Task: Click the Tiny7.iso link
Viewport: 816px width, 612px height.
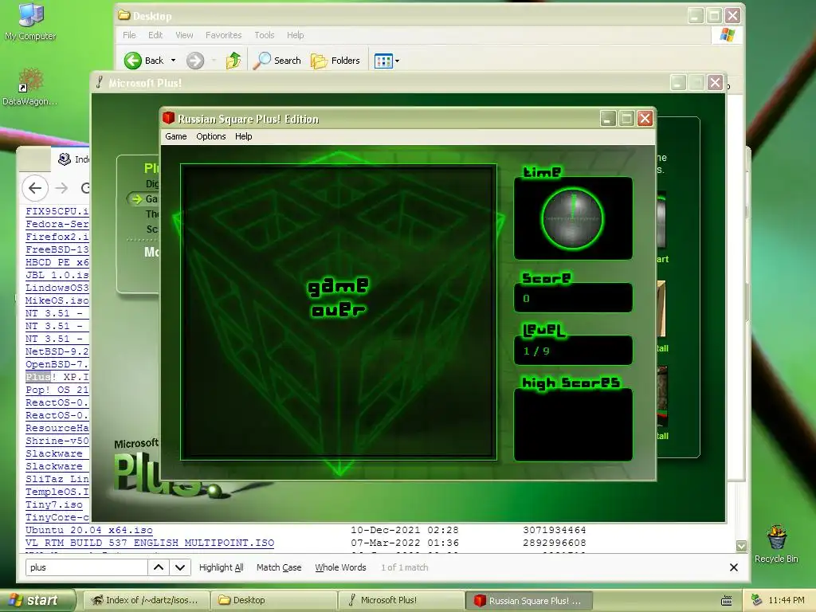Action: 54,504
